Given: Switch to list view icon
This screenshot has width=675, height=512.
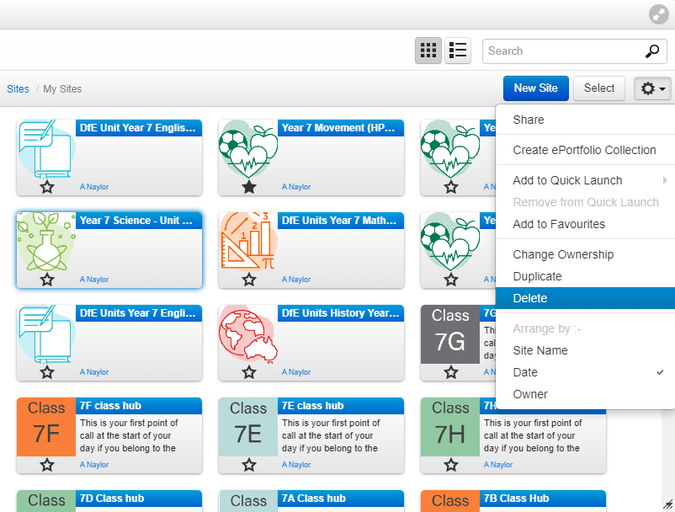Looking at the screenshot, I should (x=458, y=51).
